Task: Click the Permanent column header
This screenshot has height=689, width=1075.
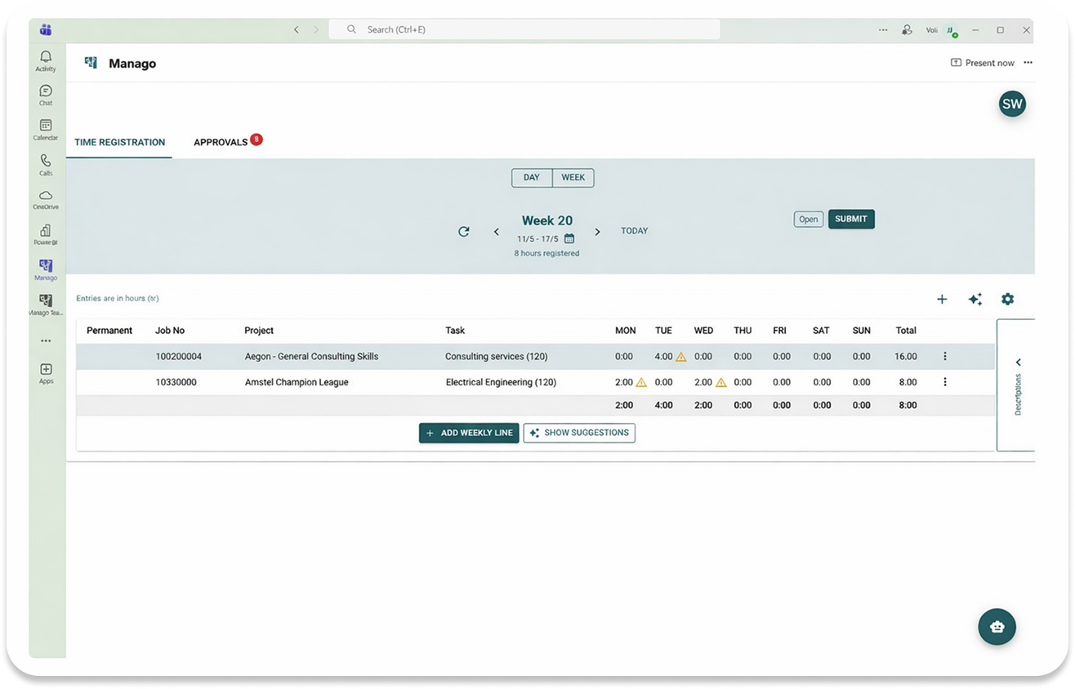Action: 109,331
